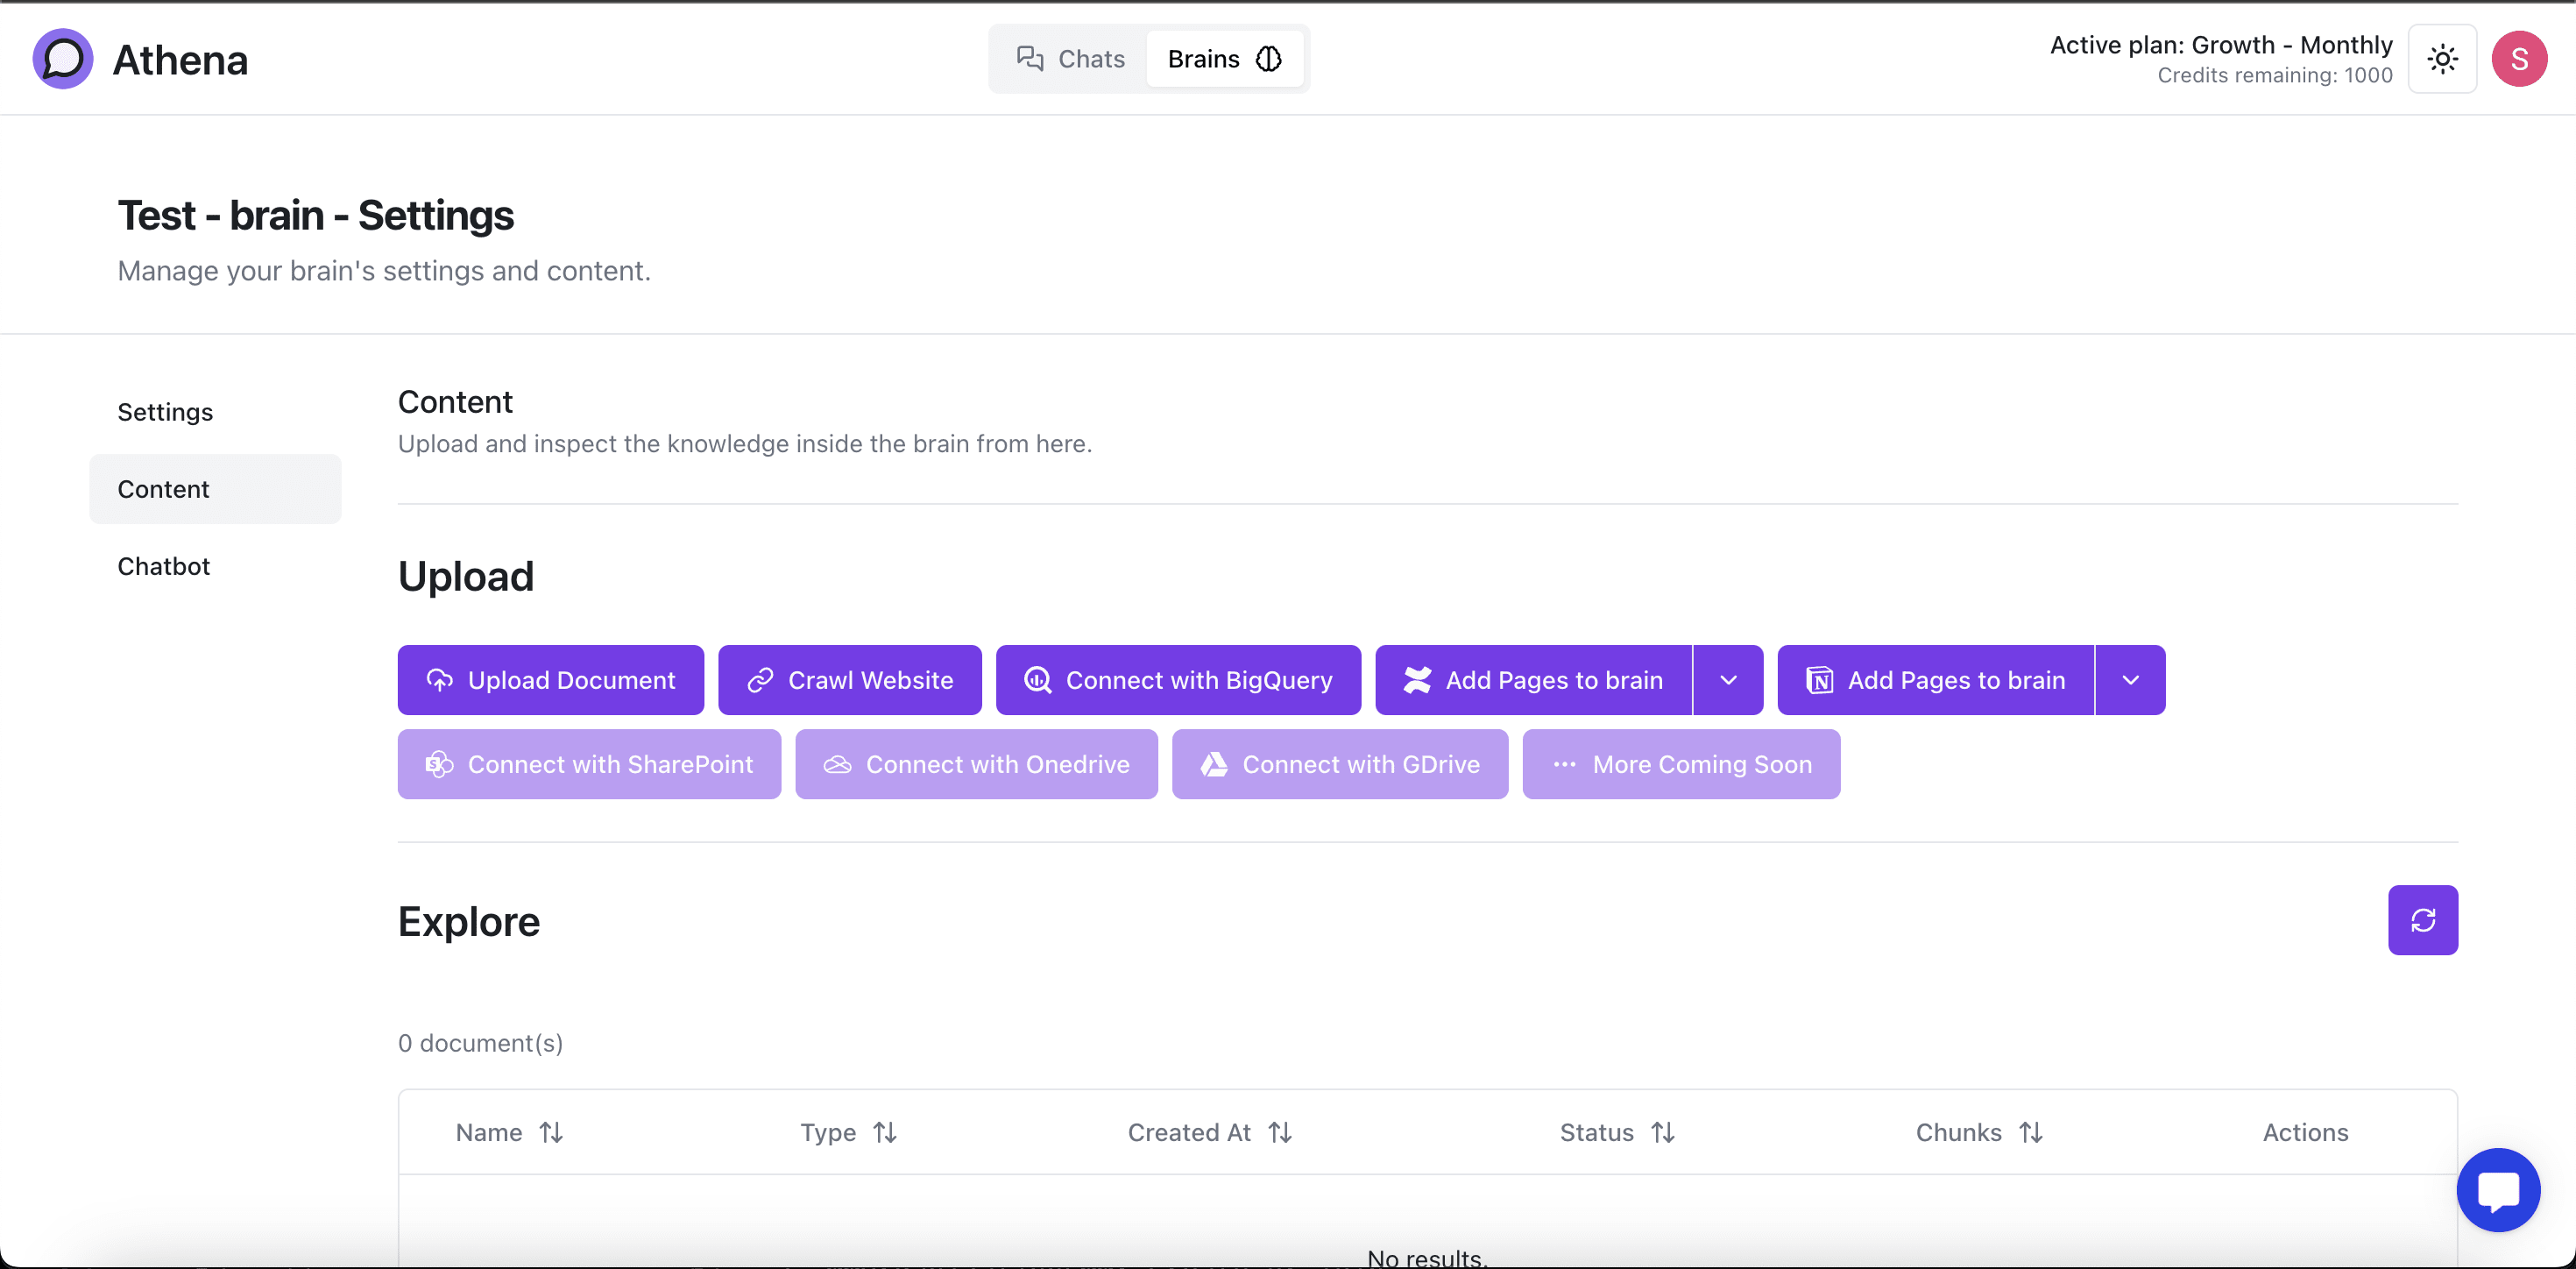2576x1269 pixels.
Task: Click the Upload Document button
Action: tap(550, 680)
